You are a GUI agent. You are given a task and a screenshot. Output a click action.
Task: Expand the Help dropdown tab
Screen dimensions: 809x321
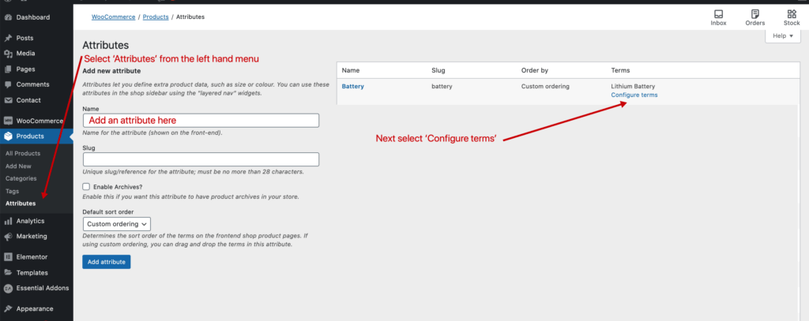tap(783, 36)
